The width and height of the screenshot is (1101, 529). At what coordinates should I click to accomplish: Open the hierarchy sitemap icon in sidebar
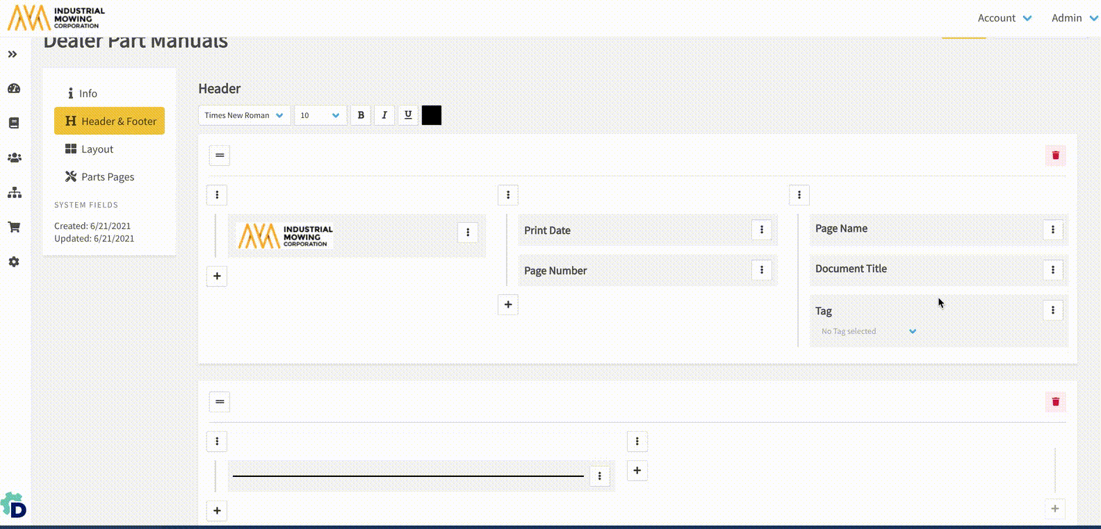coord(14,193)
